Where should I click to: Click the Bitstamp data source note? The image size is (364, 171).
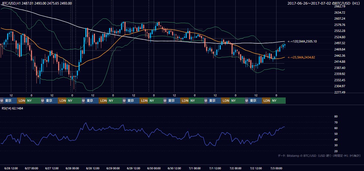[x=319, y=156]
